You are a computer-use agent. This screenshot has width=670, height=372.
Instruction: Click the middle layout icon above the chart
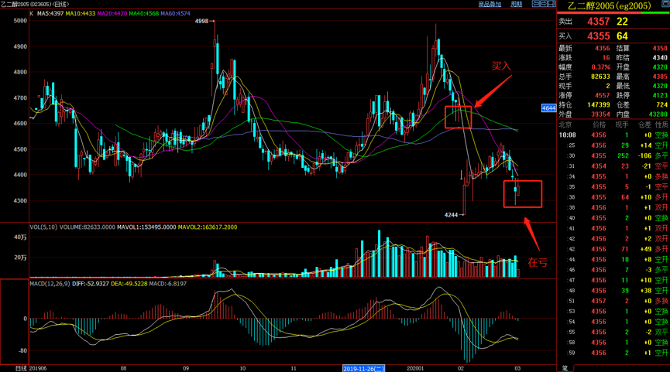(542, 5)
